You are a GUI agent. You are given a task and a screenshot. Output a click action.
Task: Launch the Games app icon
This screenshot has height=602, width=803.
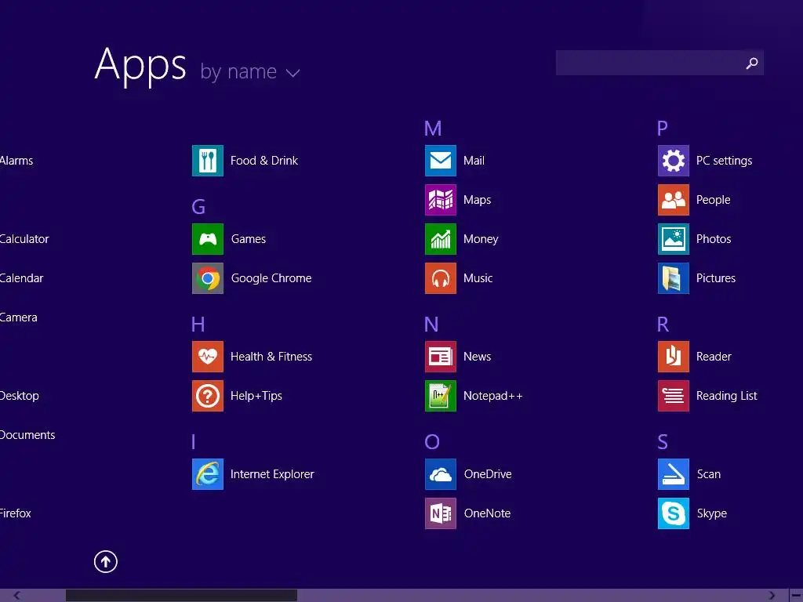click(207, 238)
